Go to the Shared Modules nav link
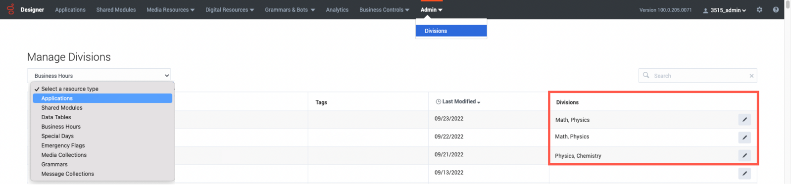 click(x=116, y=9)
